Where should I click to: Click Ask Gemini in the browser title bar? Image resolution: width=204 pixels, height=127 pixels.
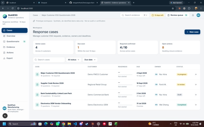point(176,3)
